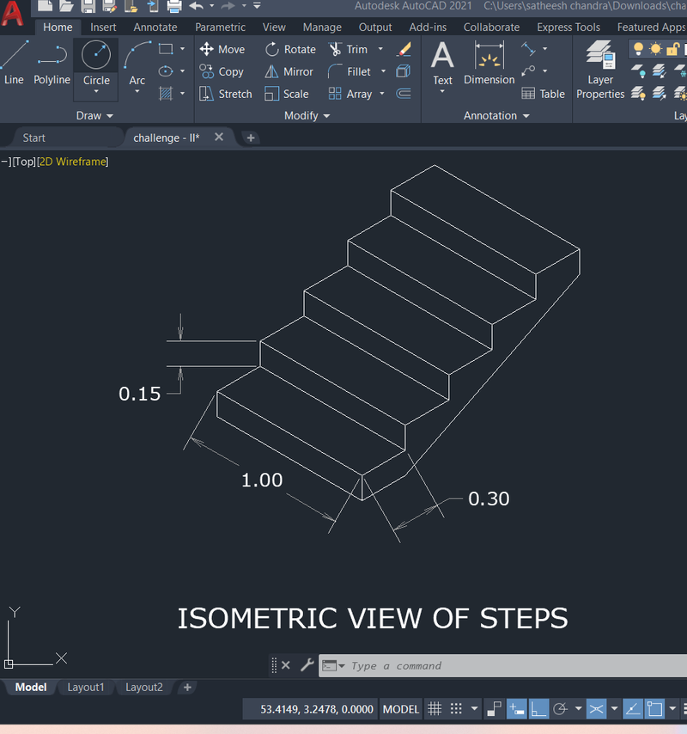Screen dimensions: 687x734
Task: Toggle the drawing grid display
Action: coord(435,709)
